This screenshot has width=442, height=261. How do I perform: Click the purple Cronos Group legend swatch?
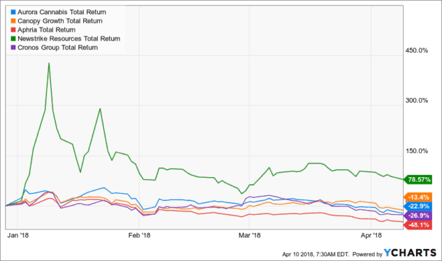click(13, 48)
